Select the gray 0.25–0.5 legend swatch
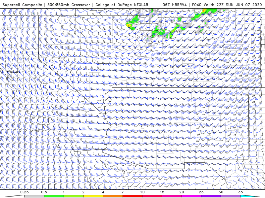This screenshot has height=198, width=265. click(x=34, y=196)
